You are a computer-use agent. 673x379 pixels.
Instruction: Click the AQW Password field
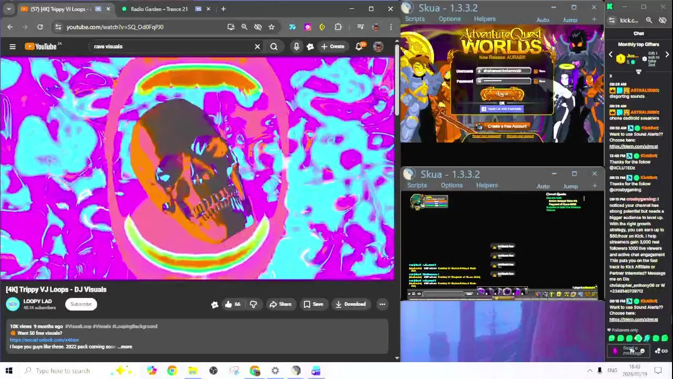point(504,81)
